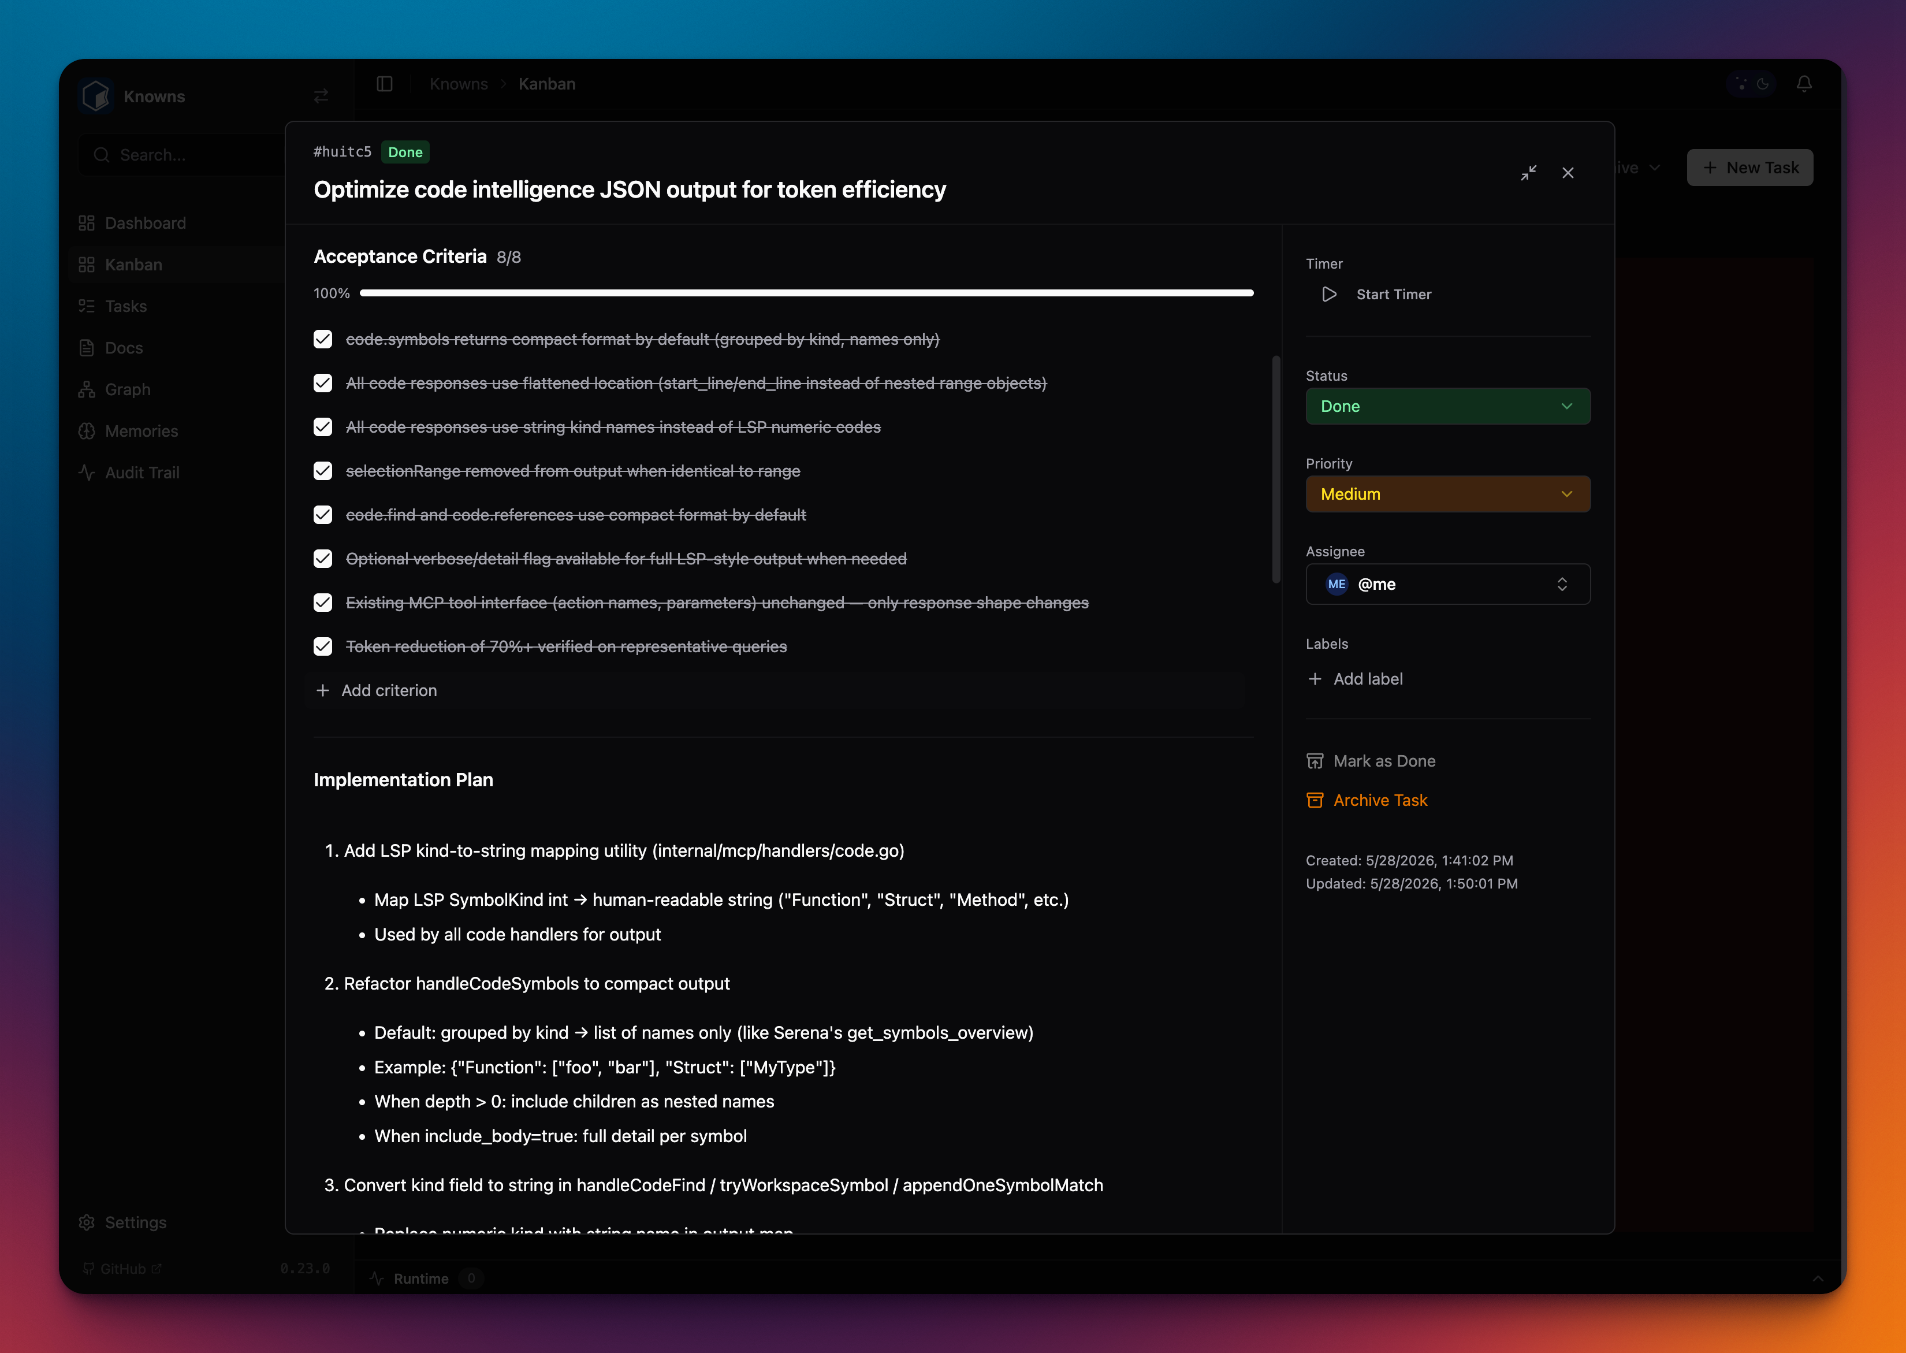Open the Status dropdown showing Done

[1448, 407]
